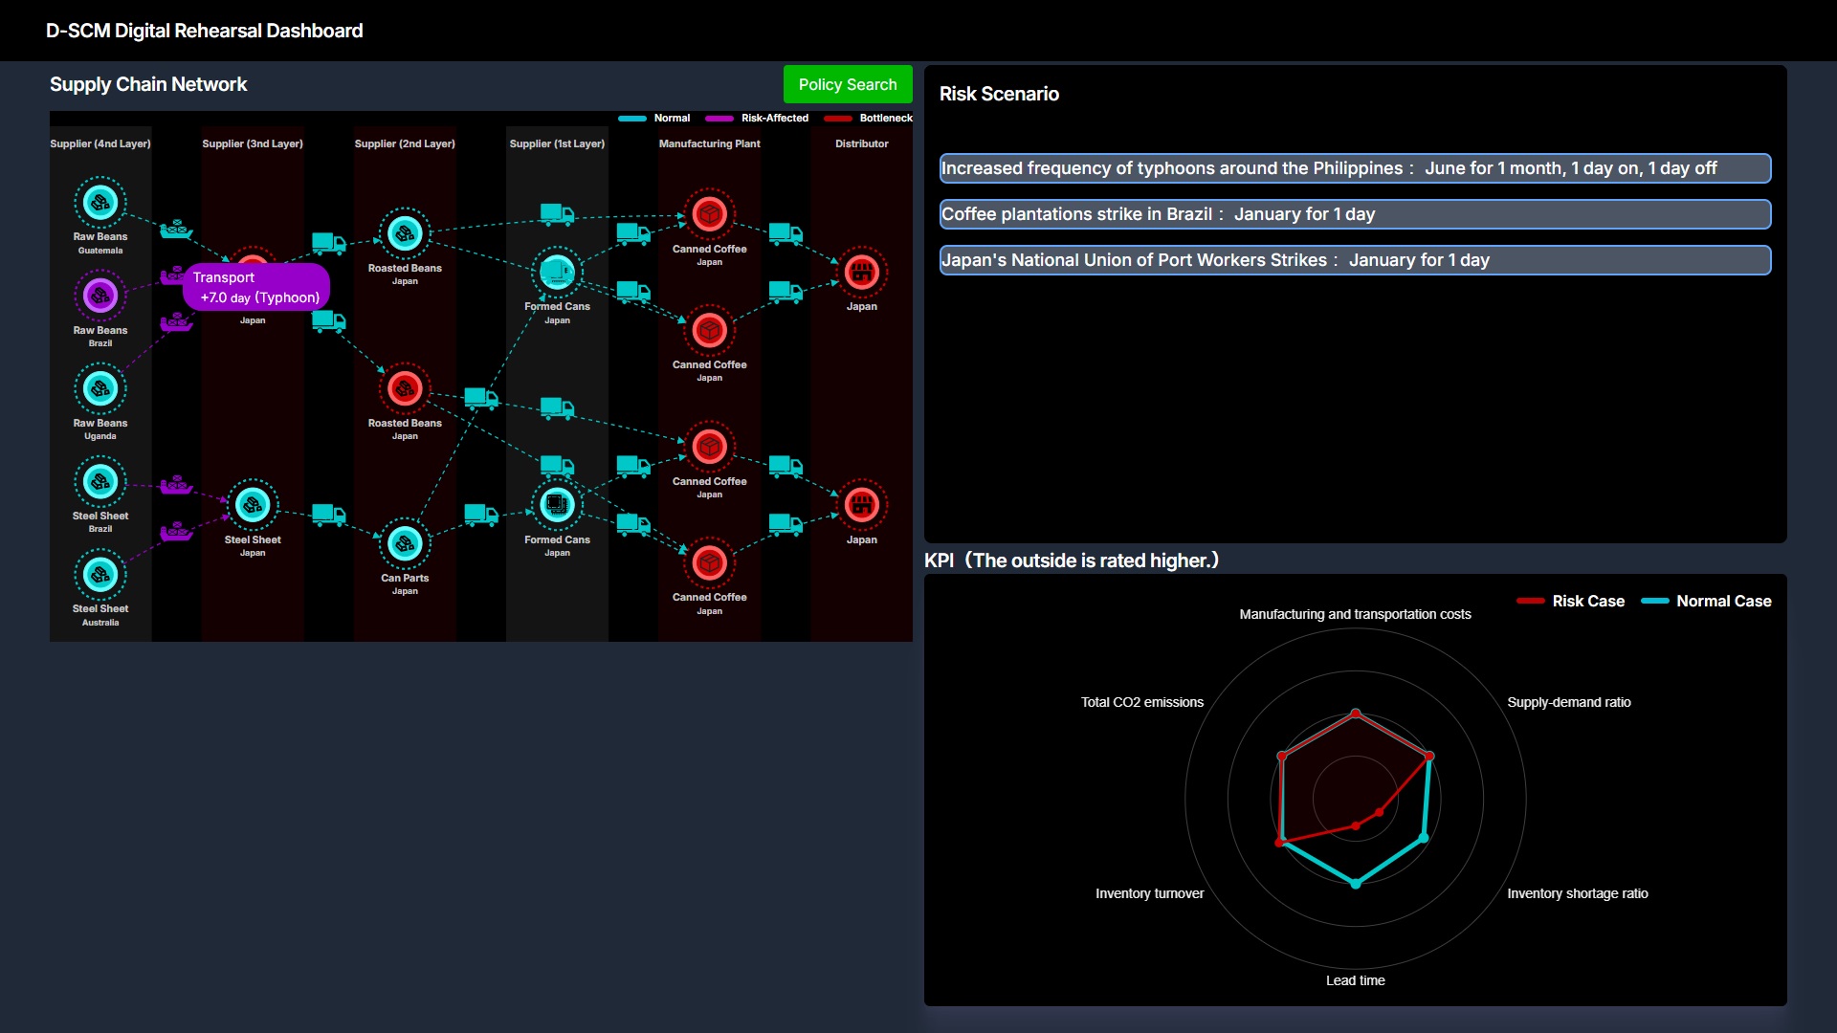Click the top Canned Coffee plant node

709,214
